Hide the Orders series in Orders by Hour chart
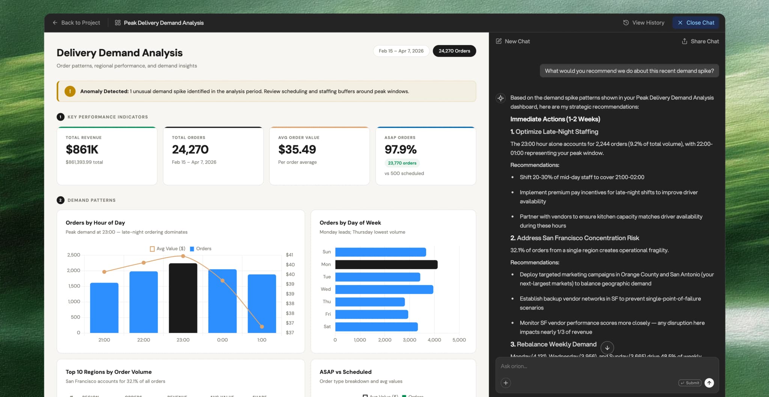 201,249
